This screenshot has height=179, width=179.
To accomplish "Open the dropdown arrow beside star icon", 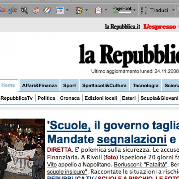I will 86,10.
